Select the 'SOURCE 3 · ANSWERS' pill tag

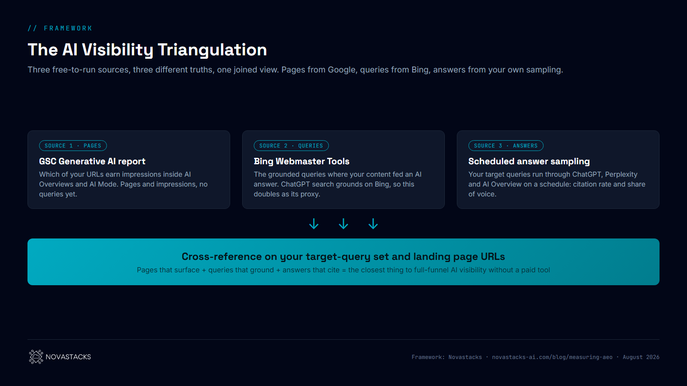[506, 146]
